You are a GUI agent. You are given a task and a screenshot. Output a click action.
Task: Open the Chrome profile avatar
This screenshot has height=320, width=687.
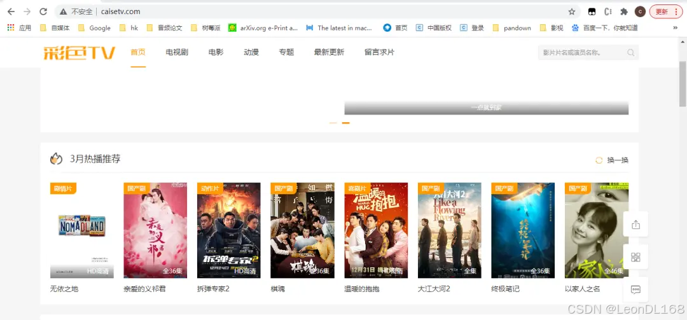(640, 12)
